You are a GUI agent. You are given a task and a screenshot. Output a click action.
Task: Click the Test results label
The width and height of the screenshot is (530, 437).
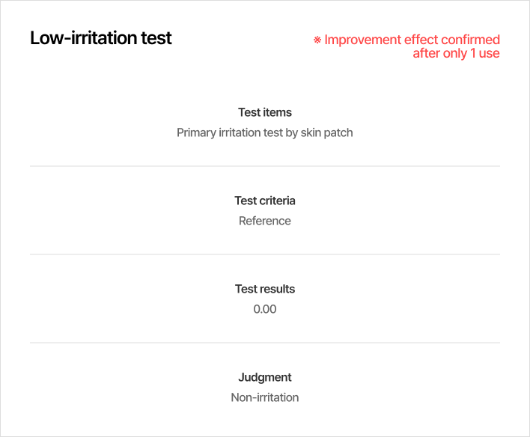pos(265,289)
